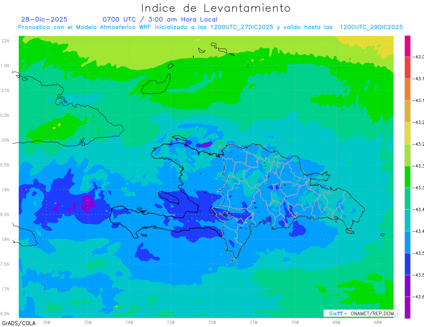Click the '76W' longitude label
The image size is (424, 327).
[x=46, y=322]
